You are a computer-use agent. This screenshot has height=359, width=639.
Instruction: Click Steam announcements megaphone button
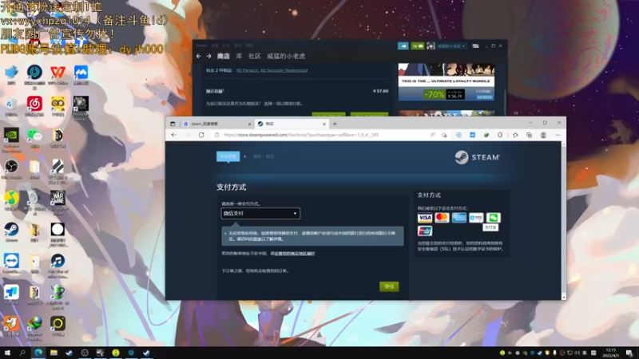[403, 46]
